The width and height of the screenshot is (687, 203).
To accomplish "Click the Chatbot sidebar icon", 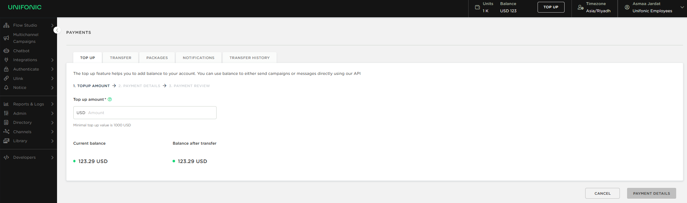I will [6, 51].
